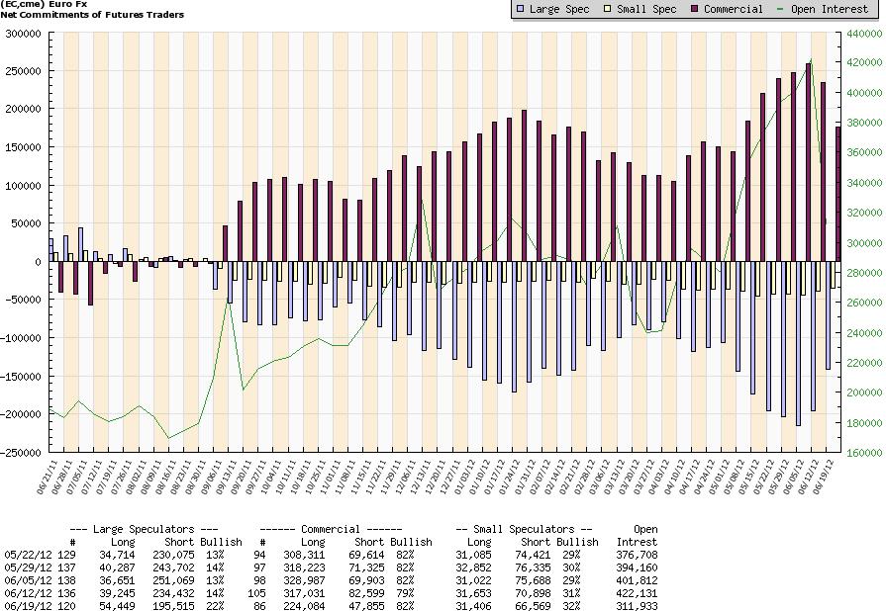
Task: Click the 06/12/12 row date in table
Action: tap(29, 593)
